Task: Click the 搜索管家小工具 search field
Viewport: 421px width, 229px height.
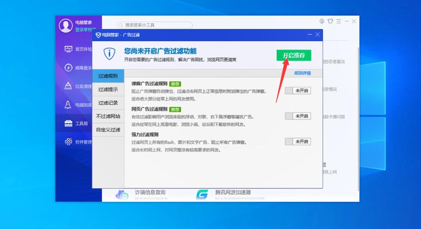Action: pos(155,25)
